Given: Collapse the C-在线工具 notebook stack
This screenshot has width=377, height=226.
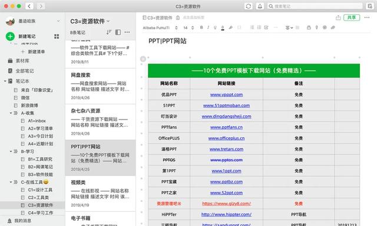Looking at the screenshot, I should click(x=11, y=182).
